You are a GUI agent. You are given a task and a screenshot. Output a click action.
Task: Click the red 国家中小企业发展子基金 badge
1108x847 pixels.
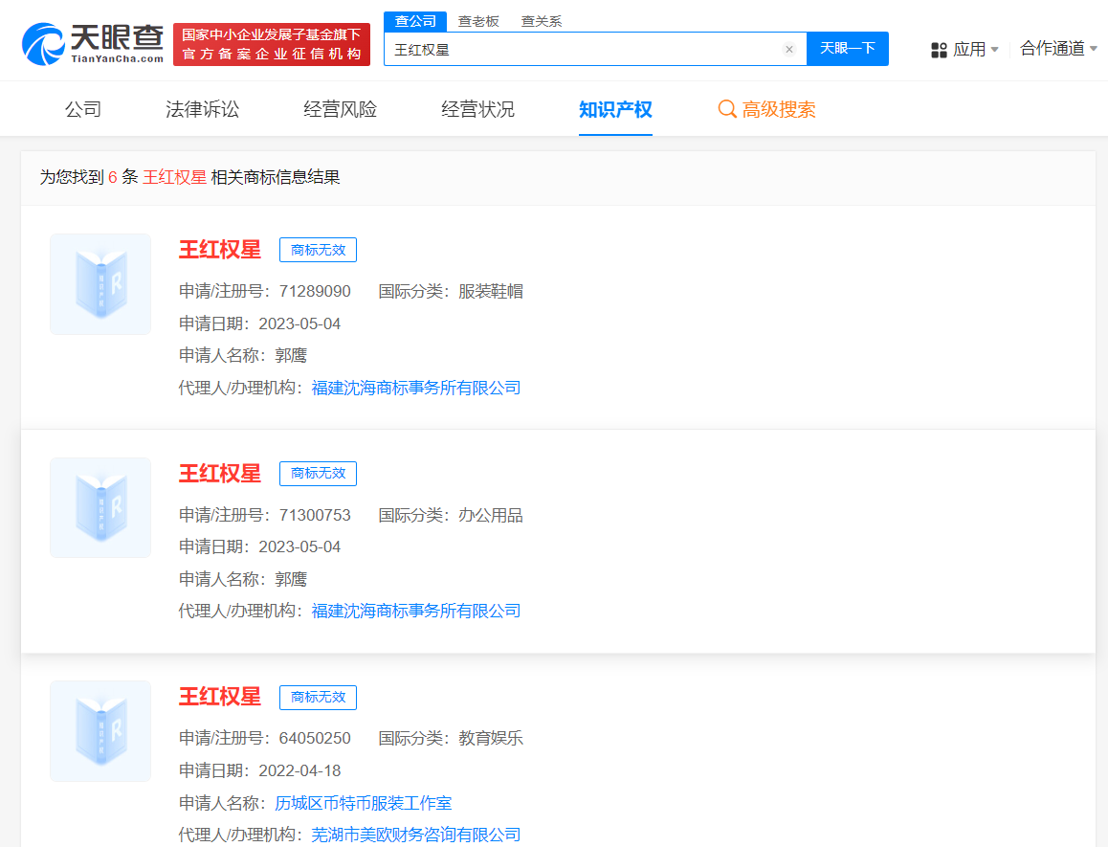(x=271, y=43)
